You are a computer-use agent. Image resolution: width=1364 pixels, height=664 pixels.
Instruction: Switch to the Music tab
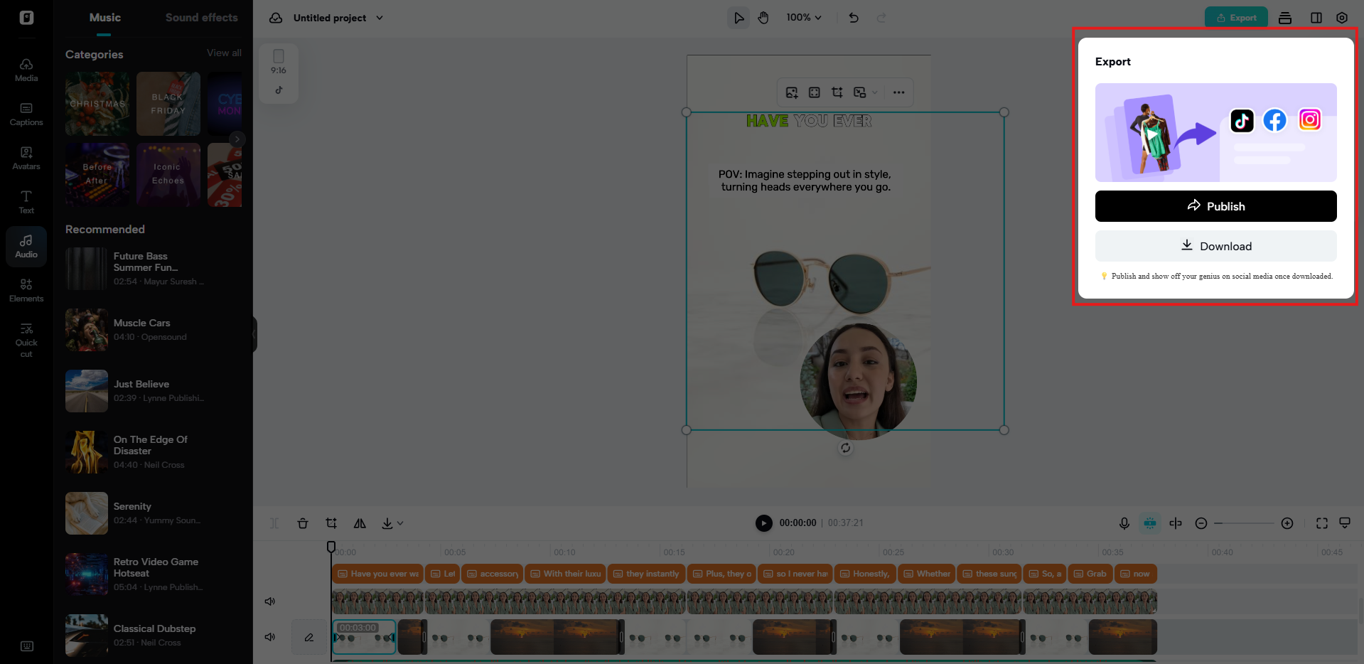[x=104, y=17]
